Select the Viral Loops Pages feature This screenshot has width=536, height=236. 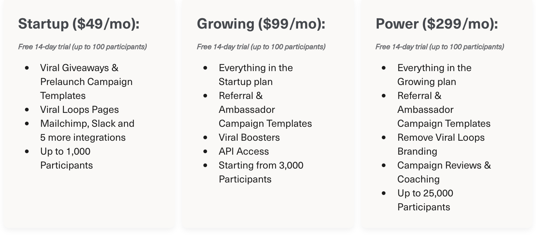[x=80, y=110]
